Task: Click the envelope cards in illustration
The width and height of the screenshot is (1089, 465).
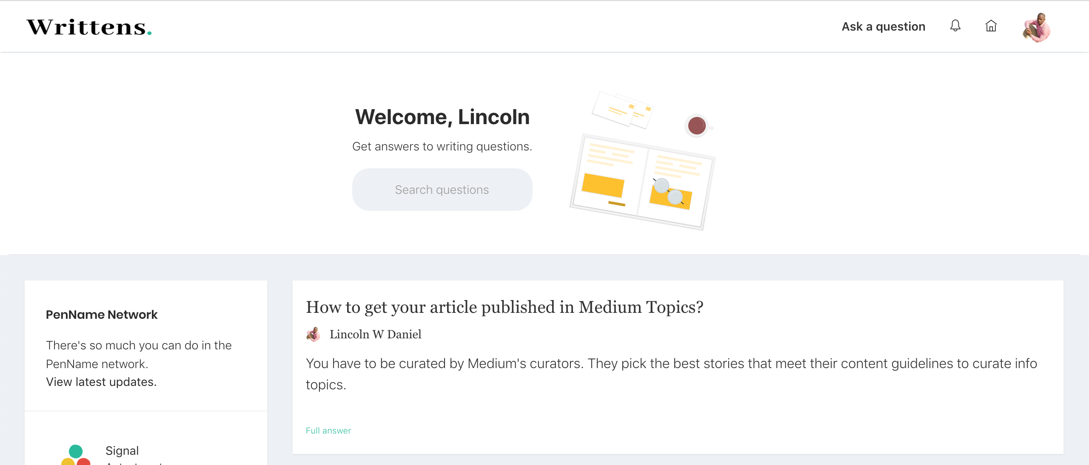Action: [x=622, y=110]
